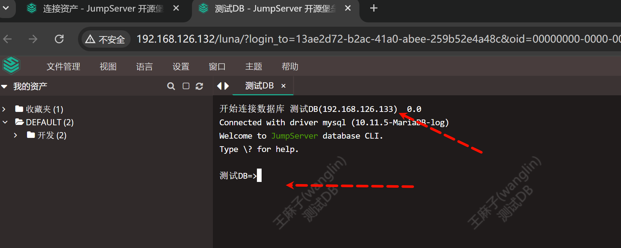
Task: Click the 我的资产 header label
Action: [x=30, y=87]
